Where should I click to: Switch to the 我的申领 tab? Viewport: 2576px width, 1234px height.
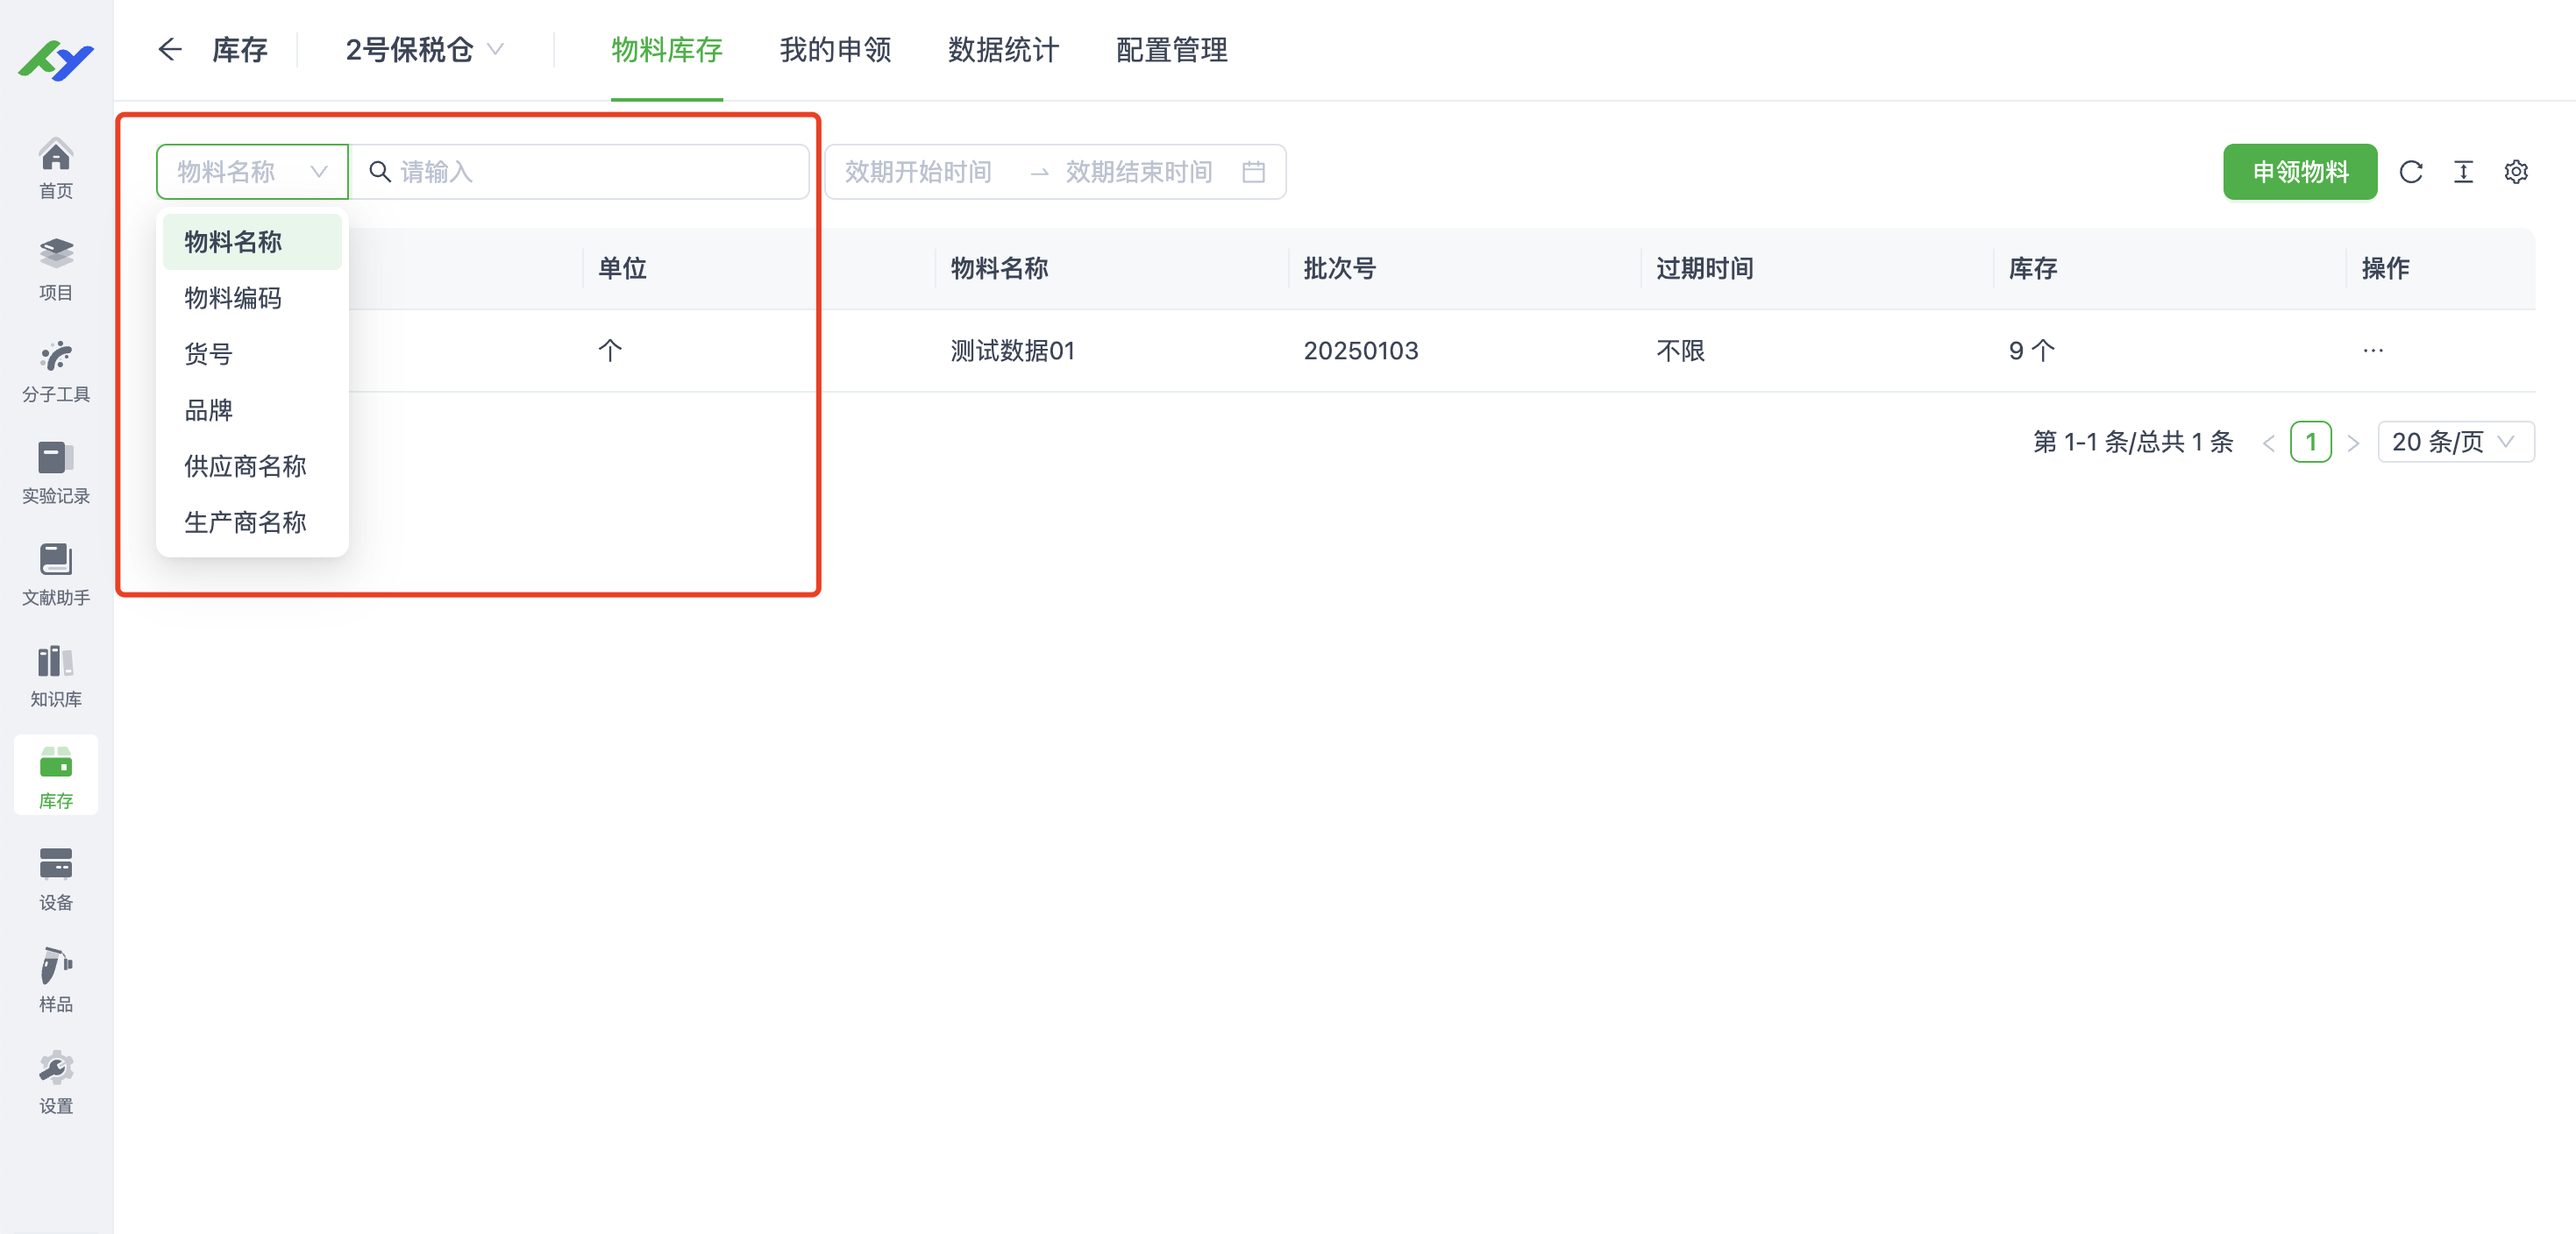pyautogui.click(x=836, y=50)
